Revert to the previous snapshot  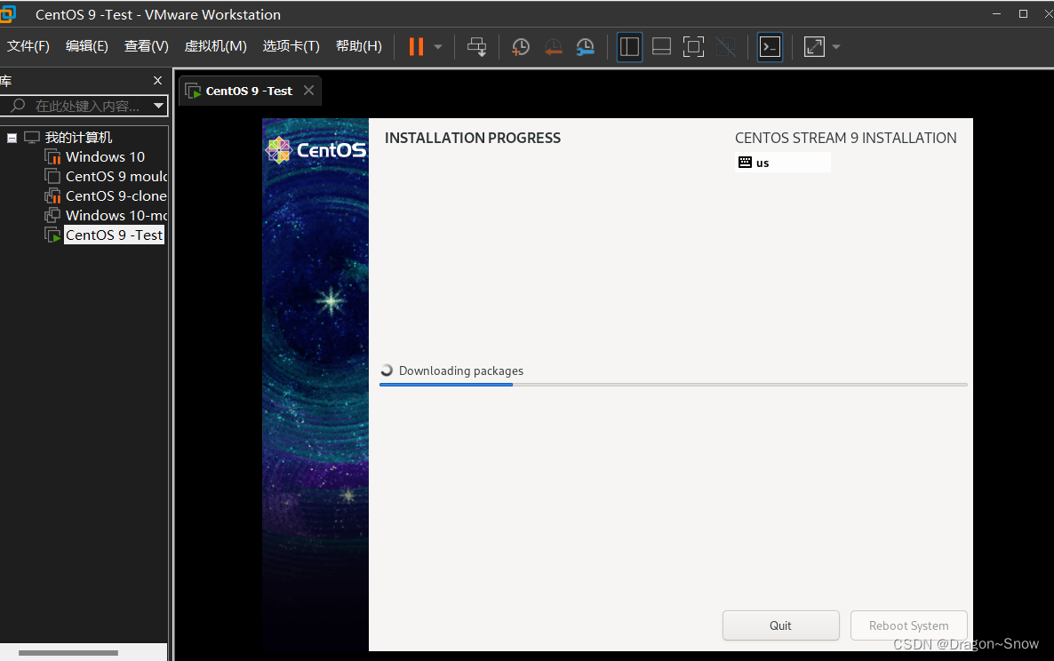coord(553,46)
